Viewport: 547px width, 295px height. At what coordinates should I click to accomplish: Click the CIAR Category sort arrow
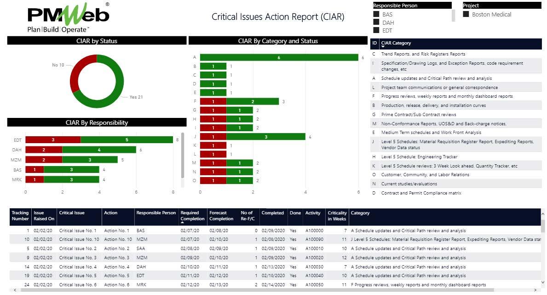click(x=383, y=47)
